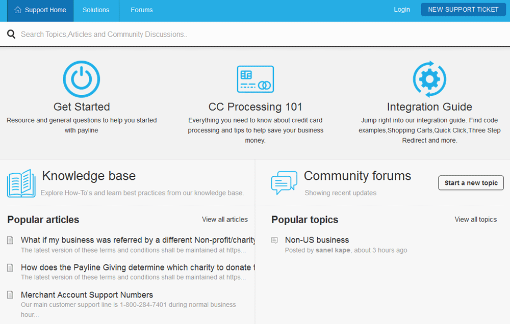Open the Knowledge base heading

[89, 176]
